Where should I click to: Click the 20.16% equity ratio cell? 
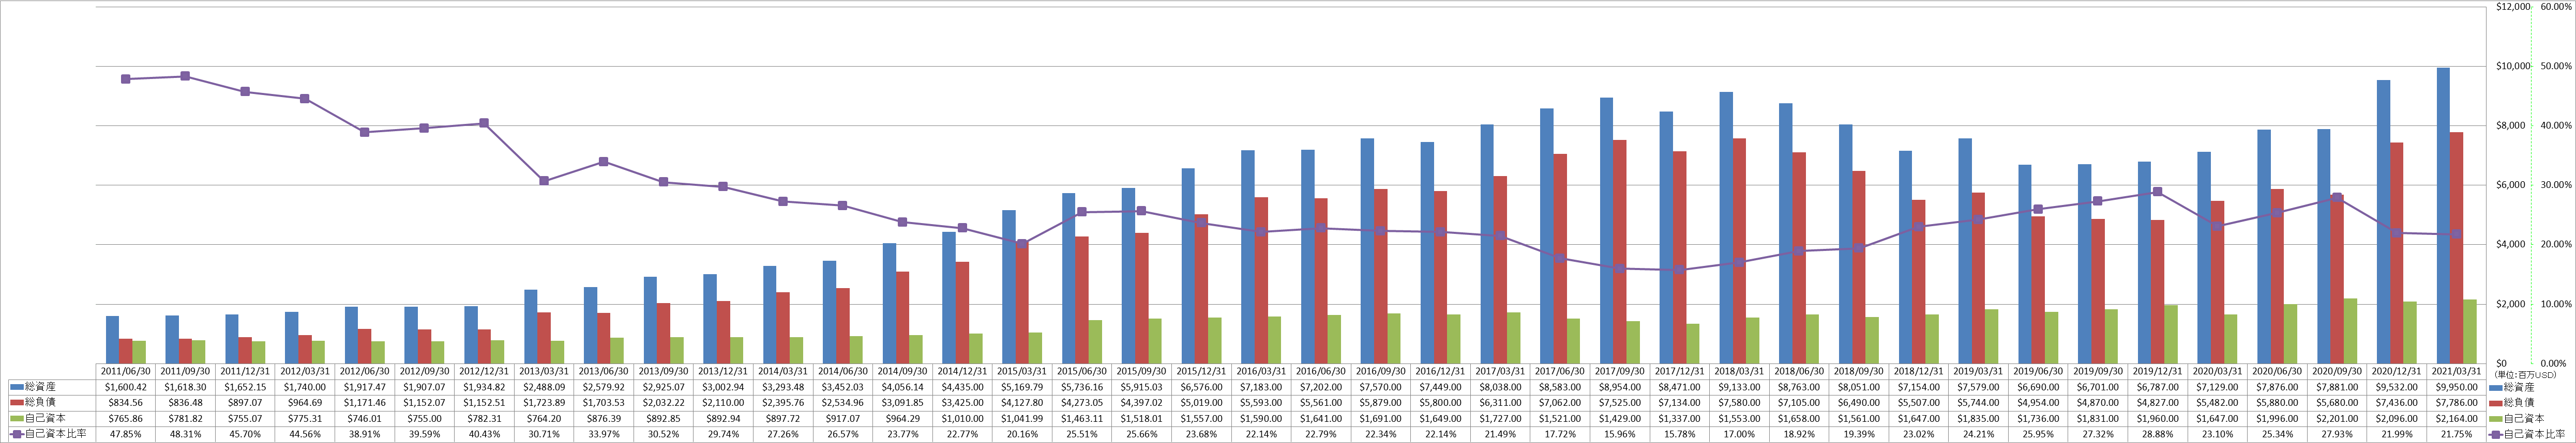(1022, 434)
